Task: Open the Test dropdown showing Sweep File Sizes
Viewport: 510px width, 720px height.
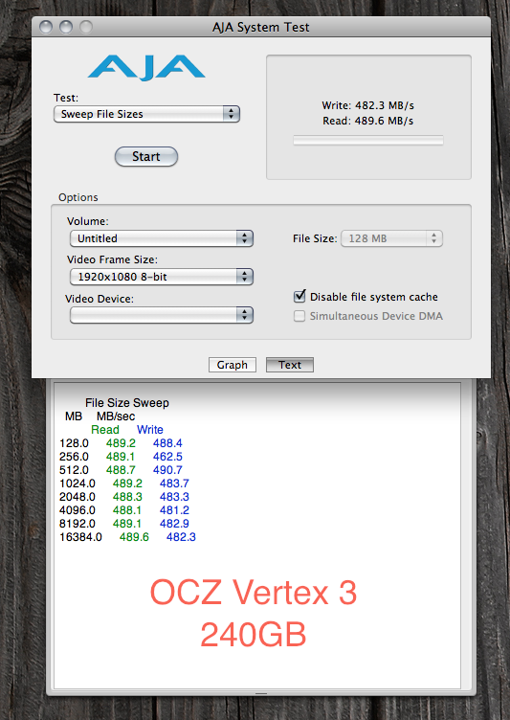Action: coord(146,114)
